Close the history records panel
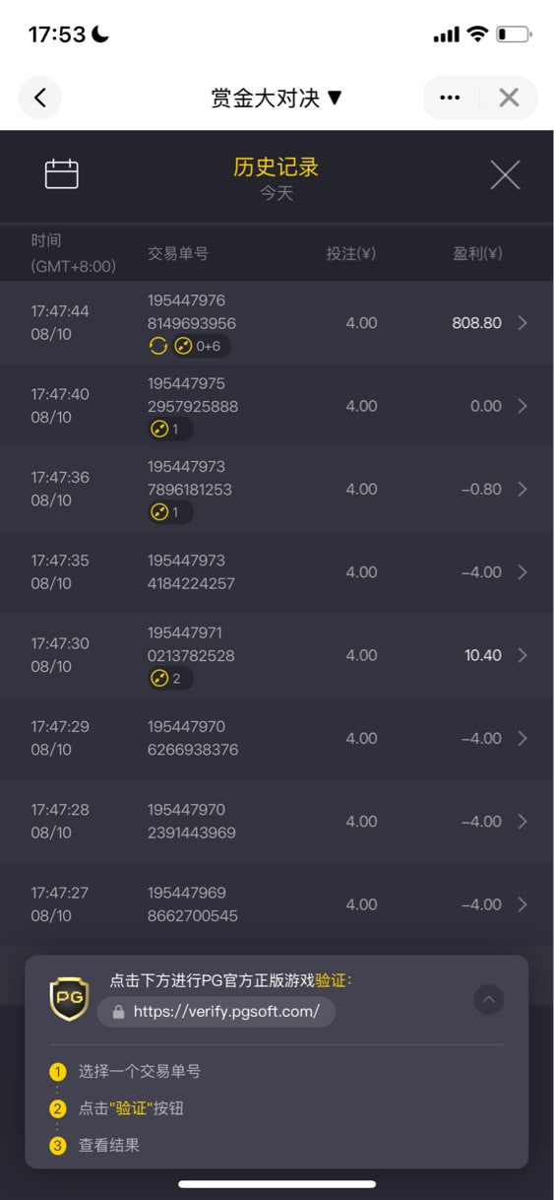 tap(505, 175)
